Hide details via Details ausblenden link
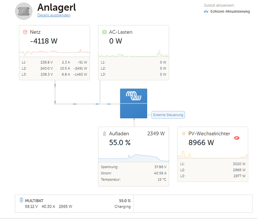 [54, 15]
